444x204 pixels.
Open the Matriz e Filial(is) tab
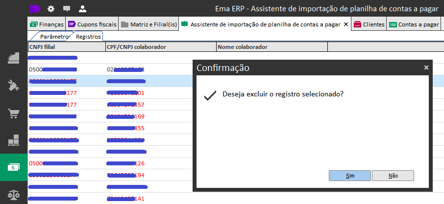tap(149, 24)
